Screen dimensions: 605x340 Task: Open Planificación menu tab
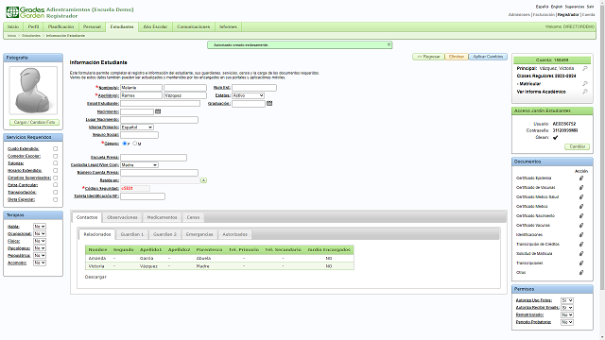pos(60,26)
